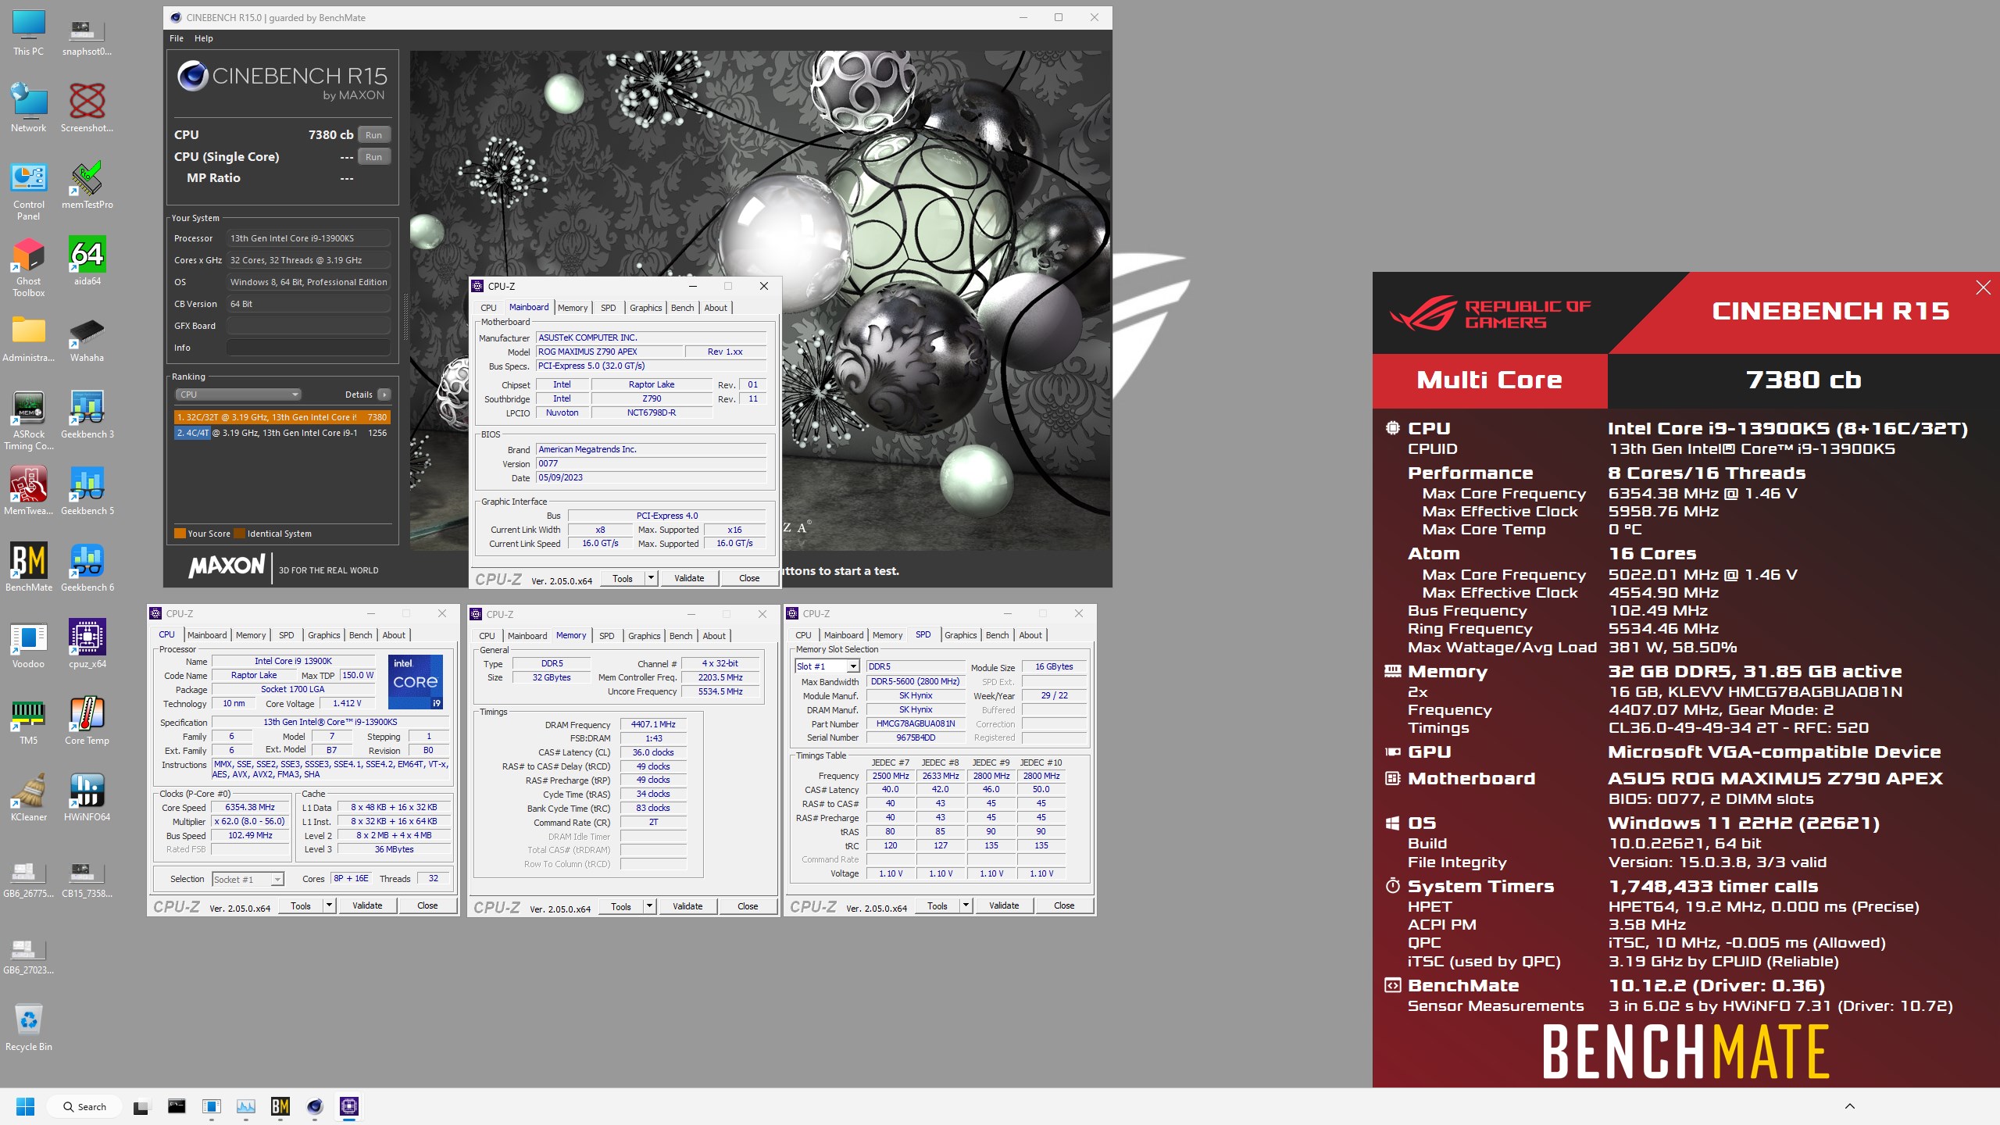Screen dimensions: 2000x1125
Task: Open Tools dropdown arrow in Memory CPU-Z window
Action: tap(649, 906)
